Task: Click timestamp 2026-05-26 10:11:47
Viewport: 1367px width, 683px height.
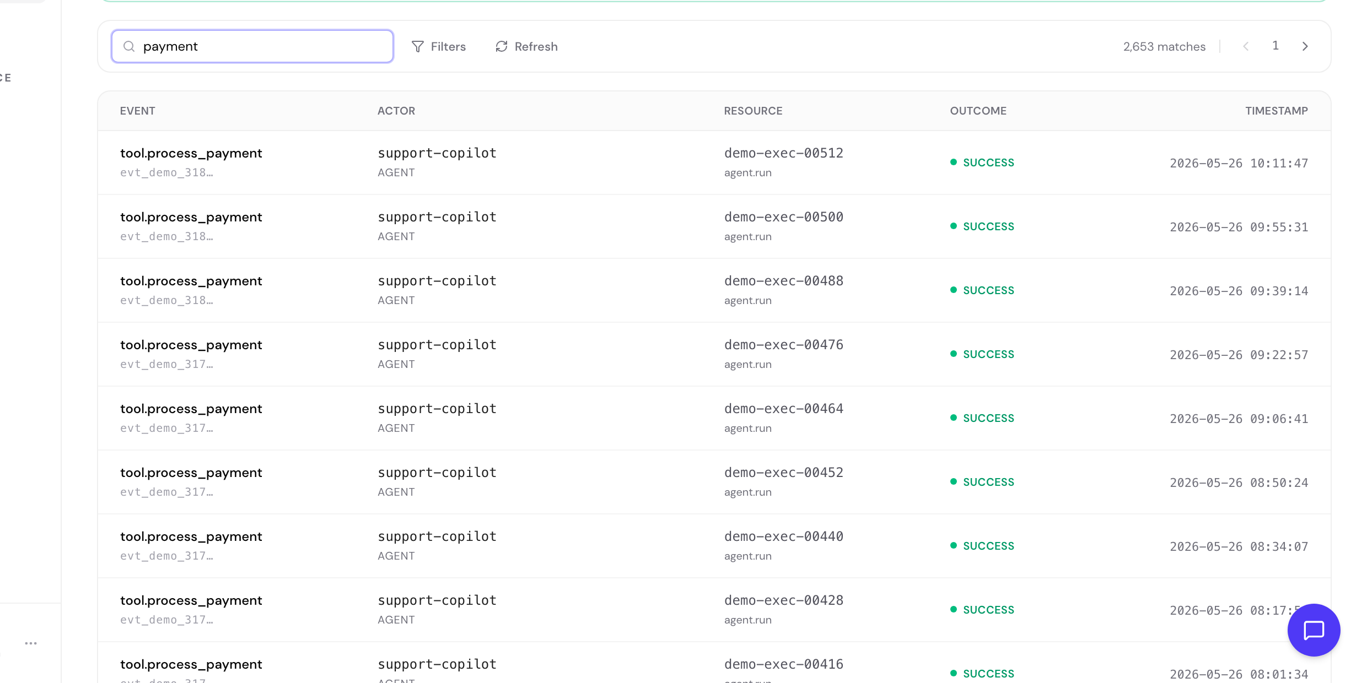Action: click(x=1239, y=163)
